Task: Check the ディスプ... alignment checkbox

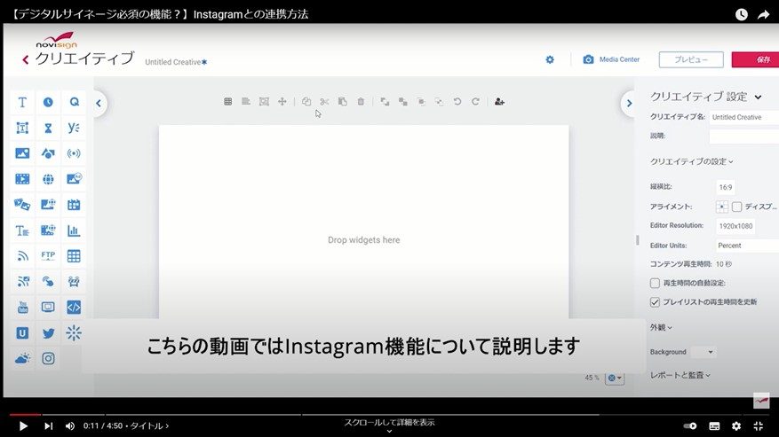Action: 736,207
